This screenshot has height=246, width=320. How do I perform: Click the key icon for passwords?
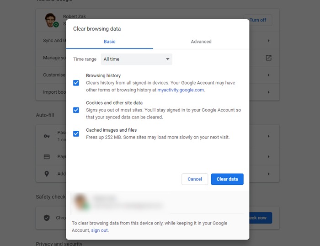pos(47,136)
